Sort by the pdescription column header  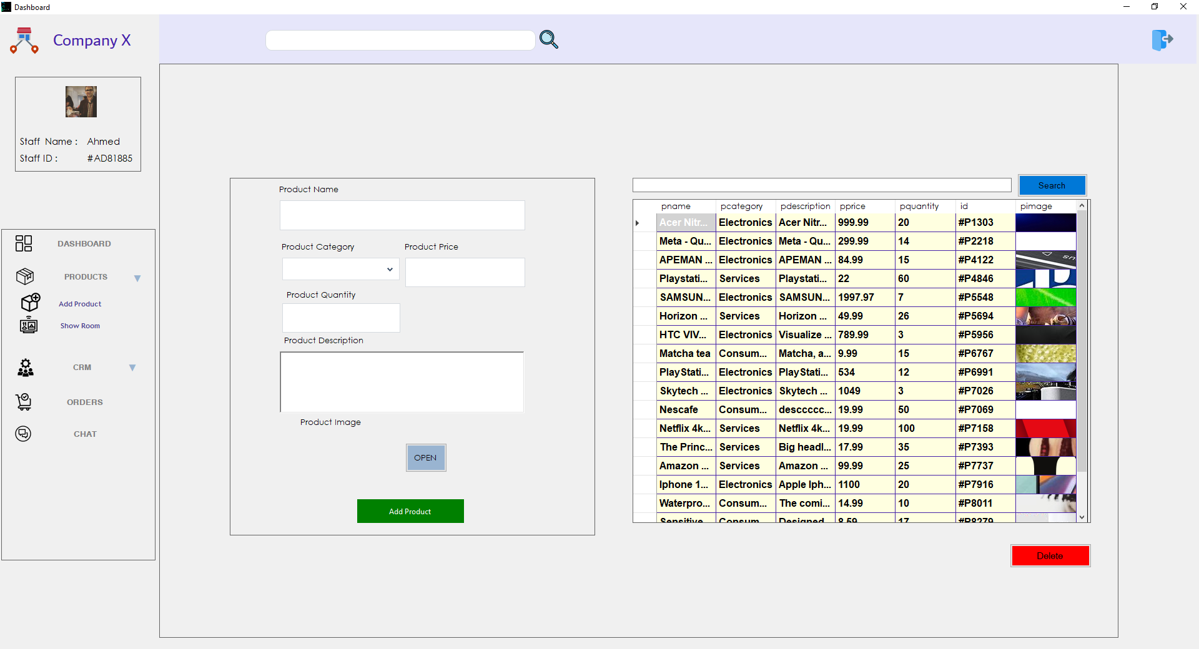(x=805, y=207)
